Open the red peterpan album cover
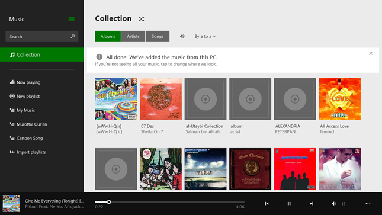Image resolution: width=382 pixels, height=215 pixels. (295, 169)
